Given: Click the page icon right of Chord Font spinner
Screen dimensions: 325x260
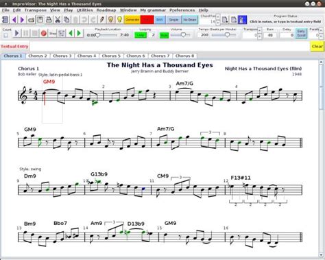Looking at the screenshot, I should 225,20.
